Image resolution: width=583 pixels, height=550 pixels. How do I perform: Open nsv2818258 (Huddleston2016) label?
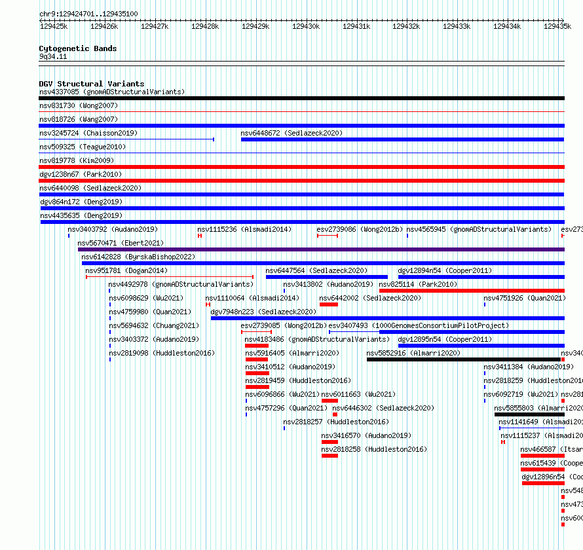374,449
